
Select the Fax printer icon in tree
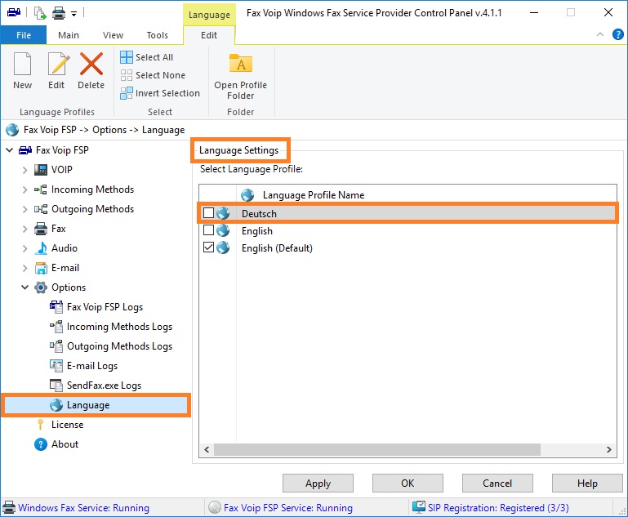click(x=41, y=229)
